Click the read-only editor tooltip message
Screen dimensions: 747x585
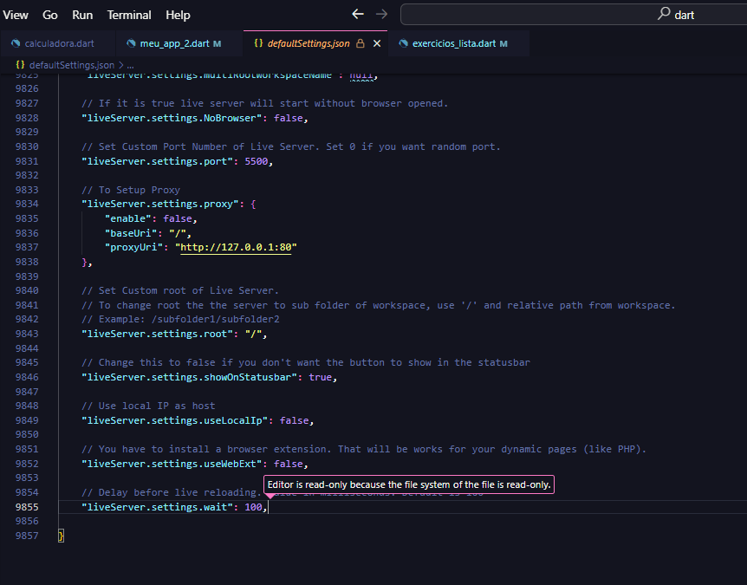tap(409, 484)
